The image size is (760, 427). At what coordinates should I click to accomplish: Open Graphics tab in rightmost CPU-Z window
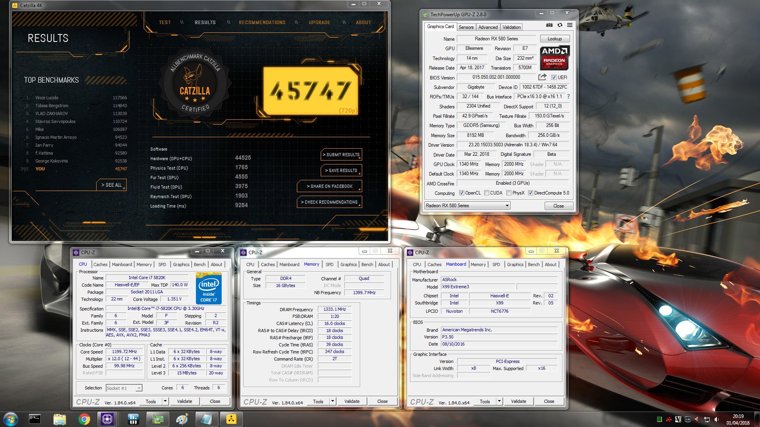pos(515,265)
